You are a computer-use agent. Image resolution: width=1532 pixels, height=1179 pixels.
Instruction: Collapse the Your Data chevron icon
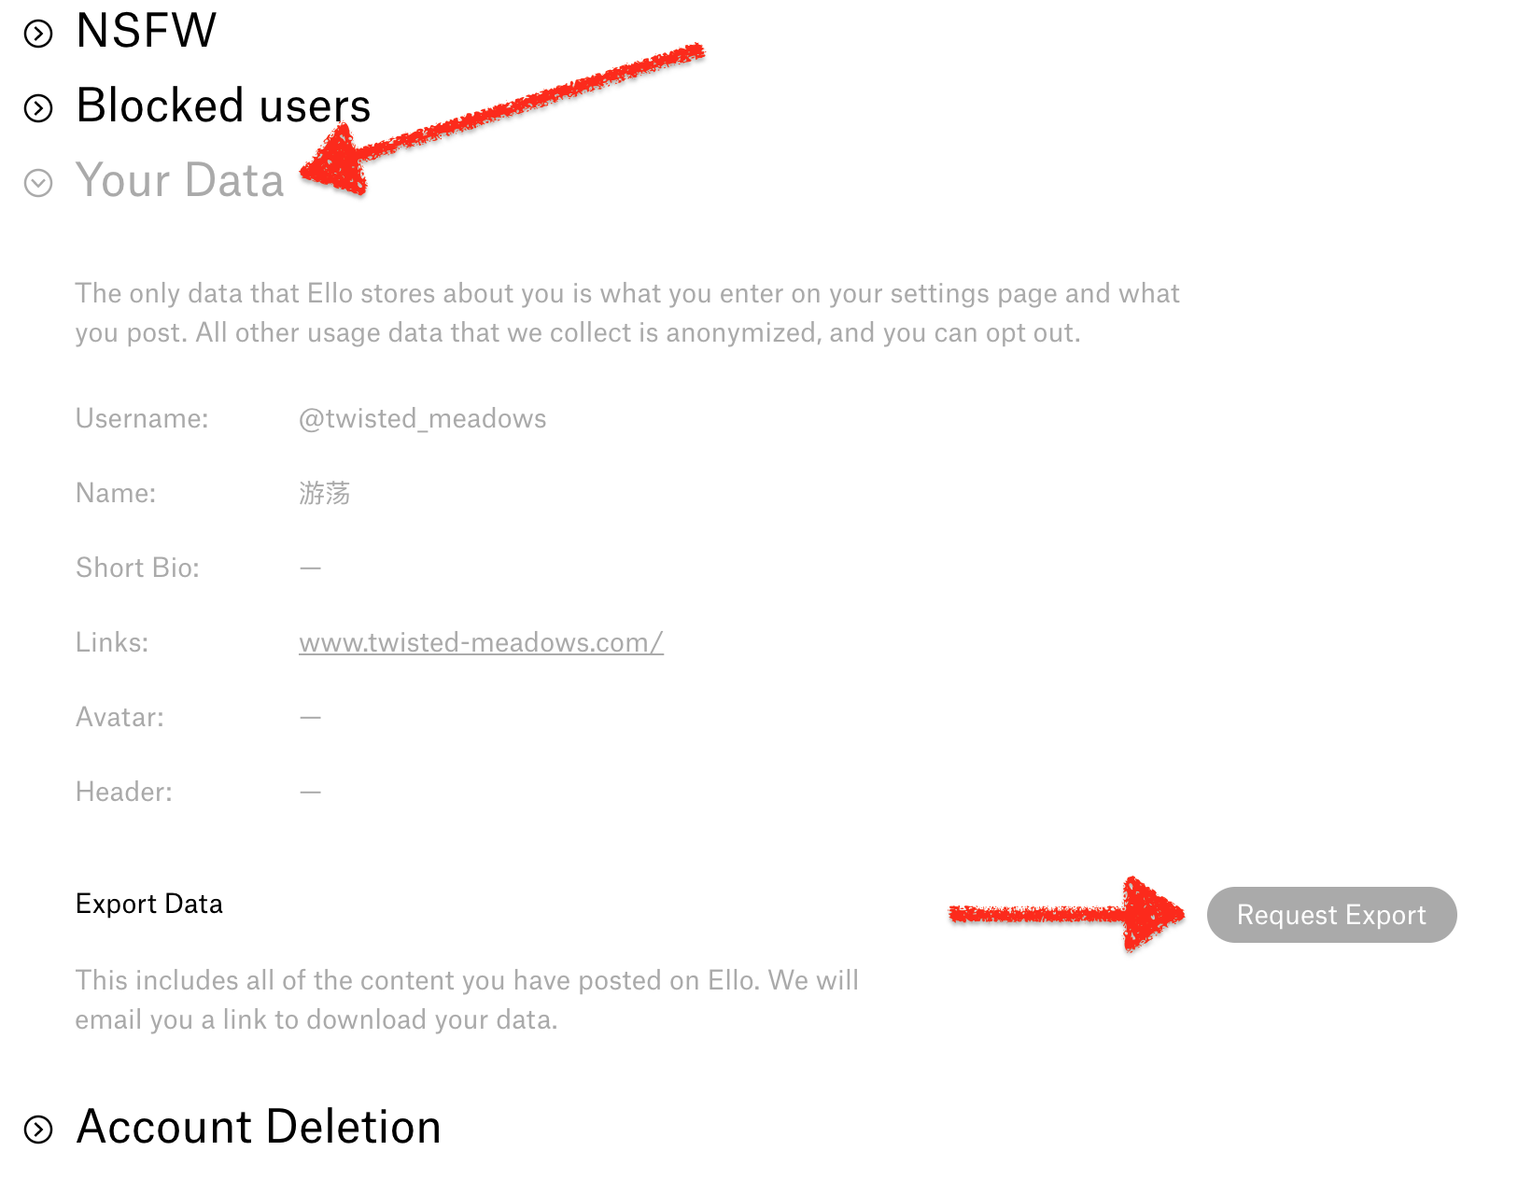pyautogui.click(x=38, y=183)
